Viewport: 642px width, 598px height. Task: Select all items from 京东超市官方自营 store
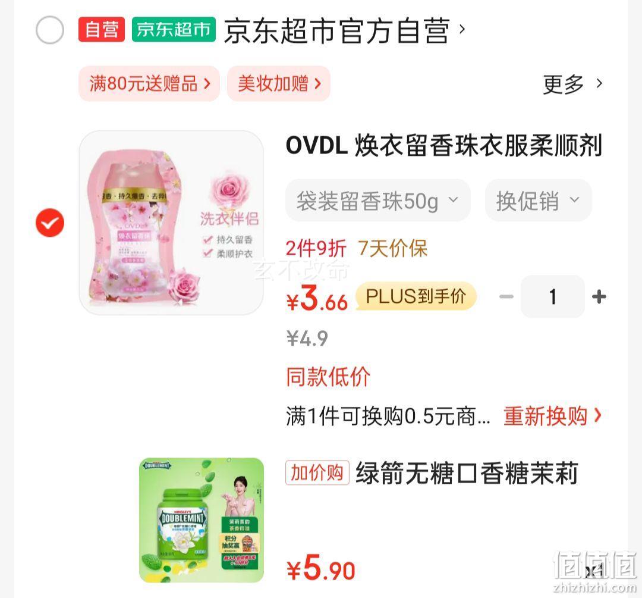50,30
